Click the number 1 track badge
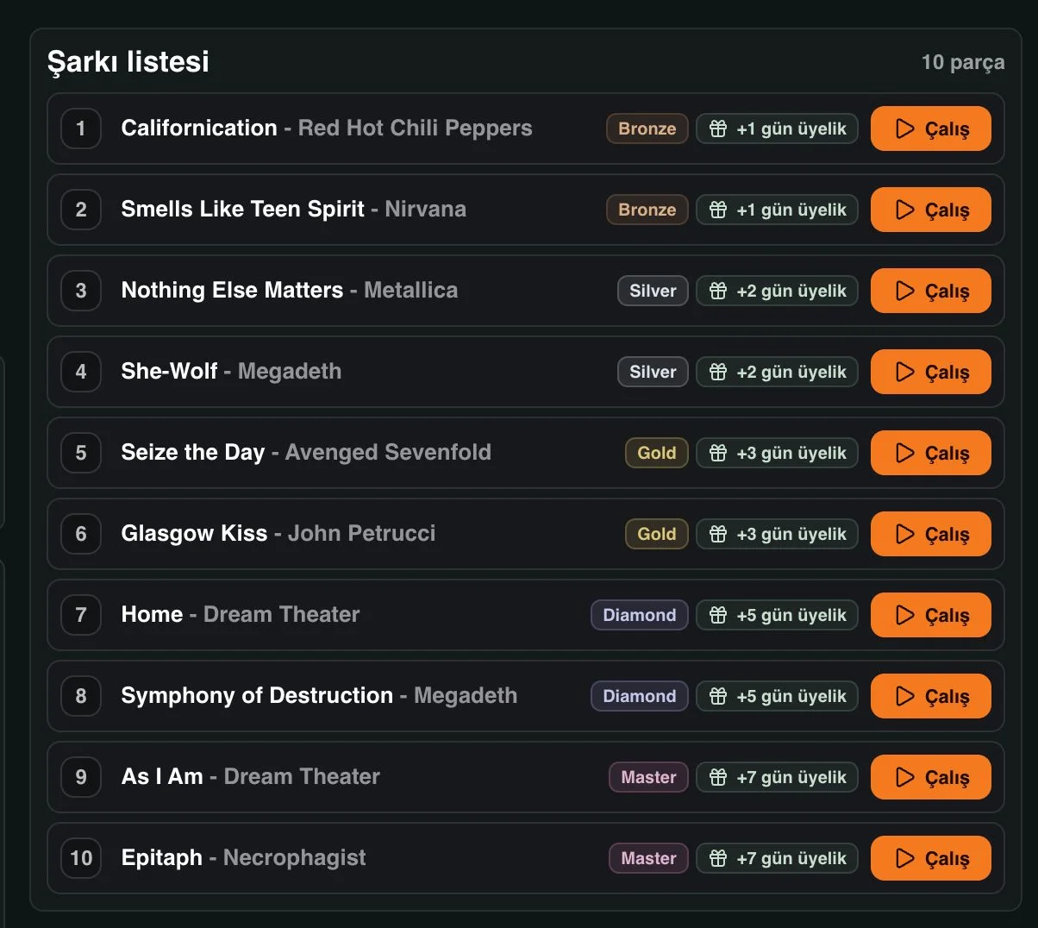 (x=81, y=129)
